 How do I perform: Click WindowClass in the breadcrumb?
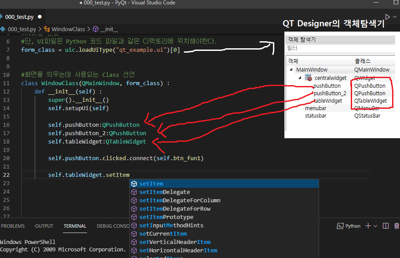pos(68,29)
